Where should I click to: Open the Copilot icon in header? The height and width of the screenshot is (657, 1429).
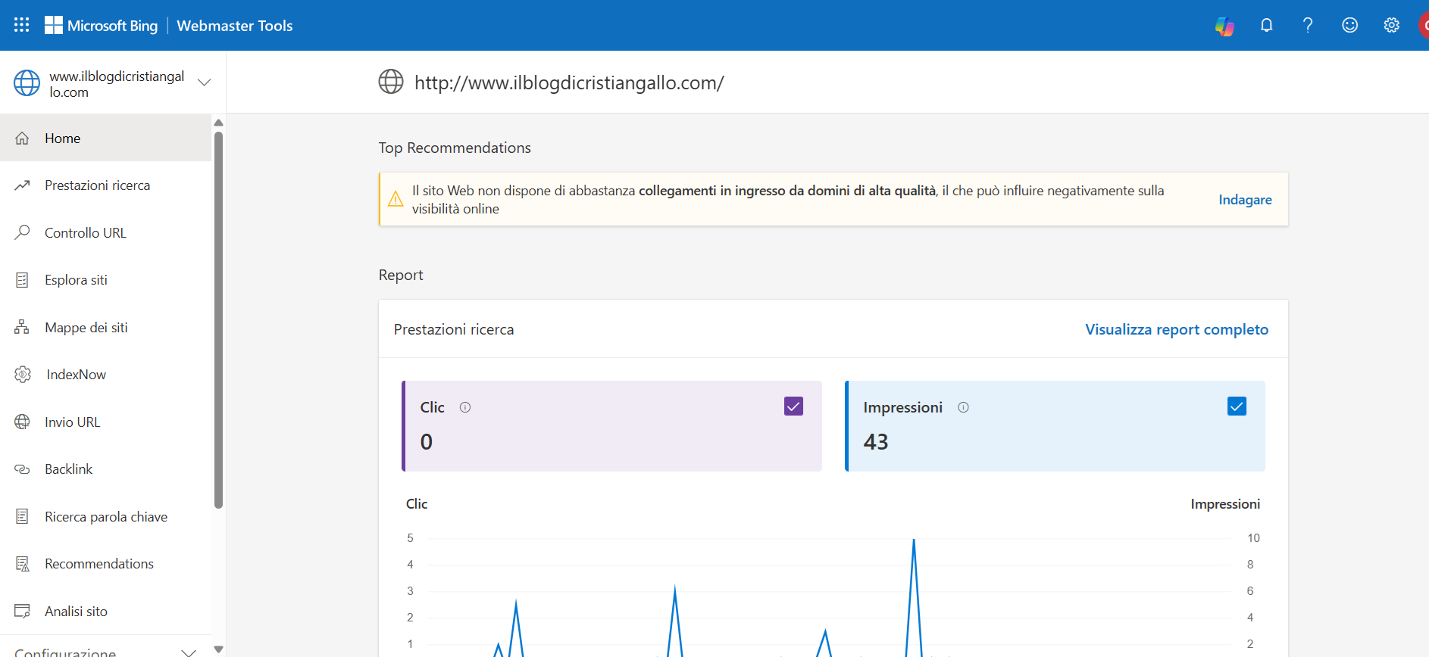coord(1224,26)
